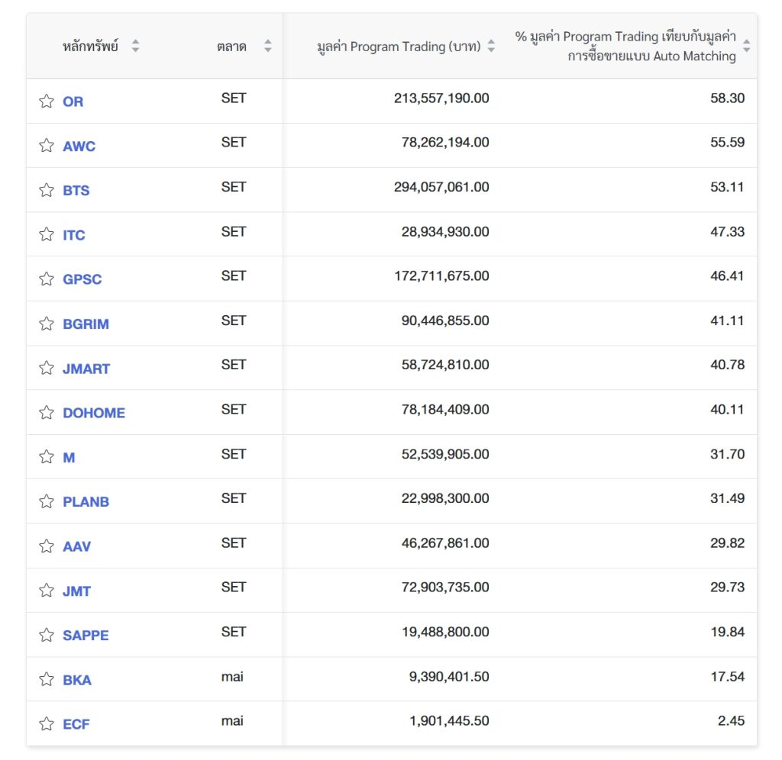
Task: Select value 58,724,810.00 in JMART row
Action: click(445, 365)
